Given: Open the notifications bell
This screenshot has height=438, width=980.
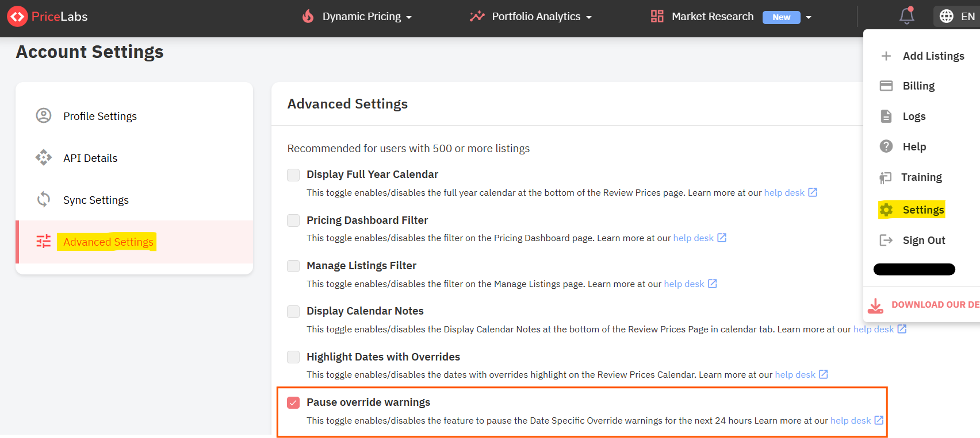Looking at the screenshot, I should pos(907,15).
